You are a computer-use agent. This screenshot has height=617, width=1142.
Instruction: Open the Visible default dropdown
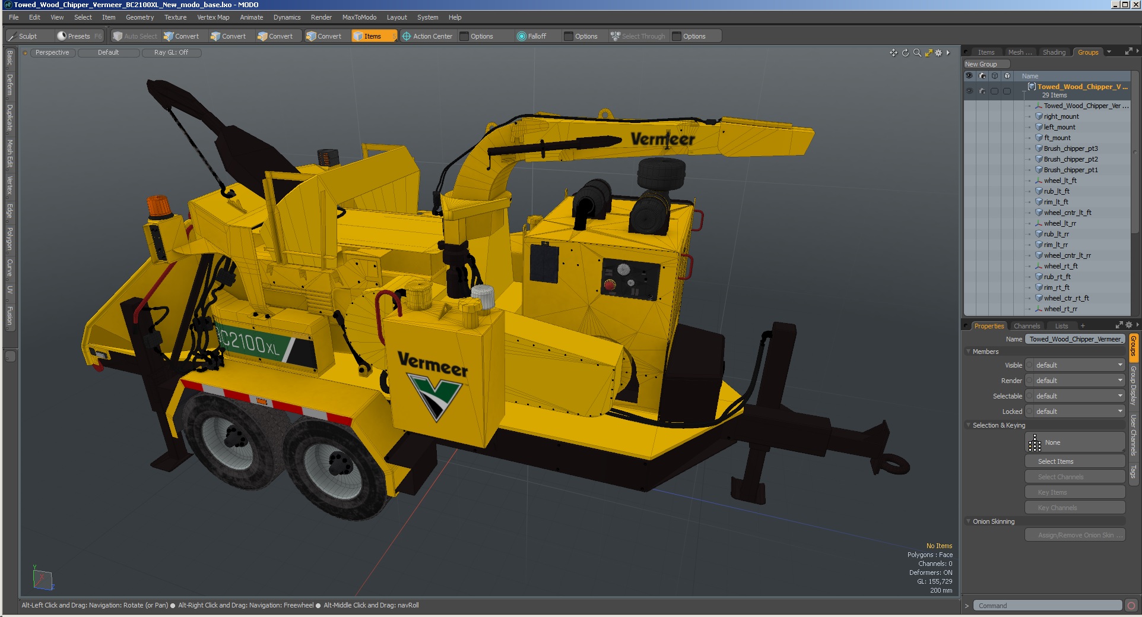pyautogui.click(x=1080, y=365)
